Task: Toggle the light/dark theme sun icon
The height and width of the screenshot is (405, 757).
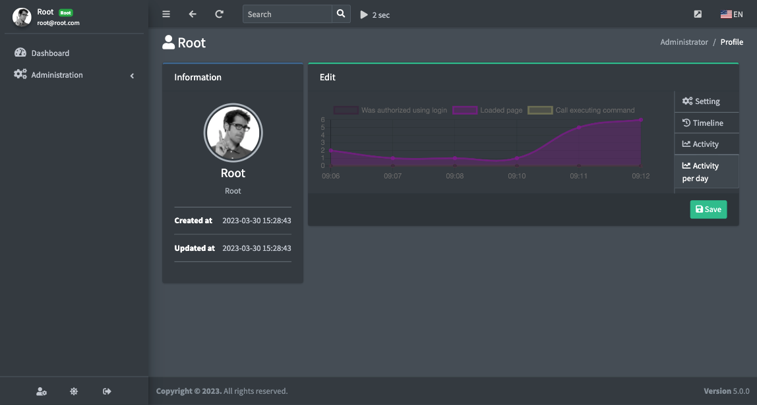Action: coord(74,391)
